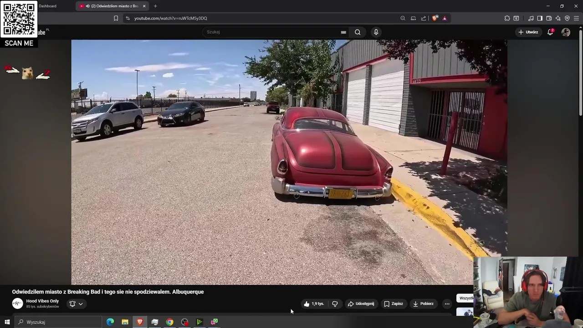Viewport: 583px width, 328px height.
Task: Click the picture-in-picture icon in the address bar
Action: coord(413,18)
